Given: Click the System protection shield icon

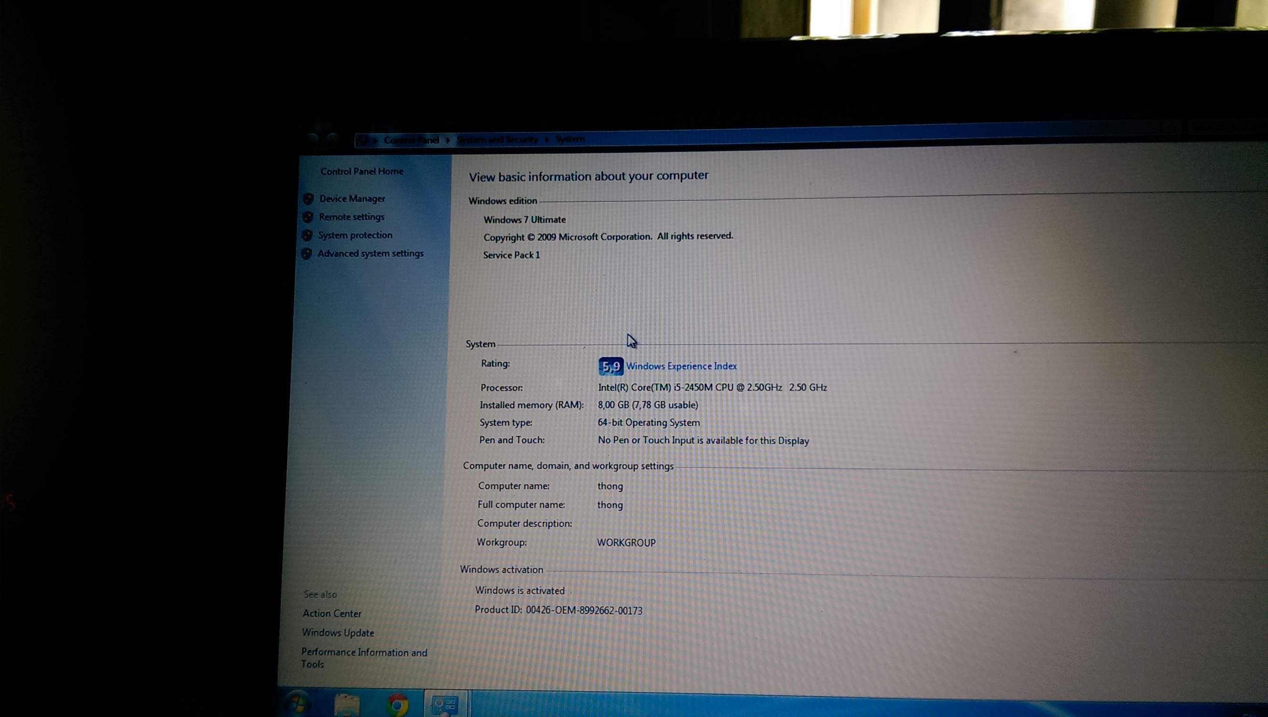Looking at the screenshot, I should click(x=307, y=235).
